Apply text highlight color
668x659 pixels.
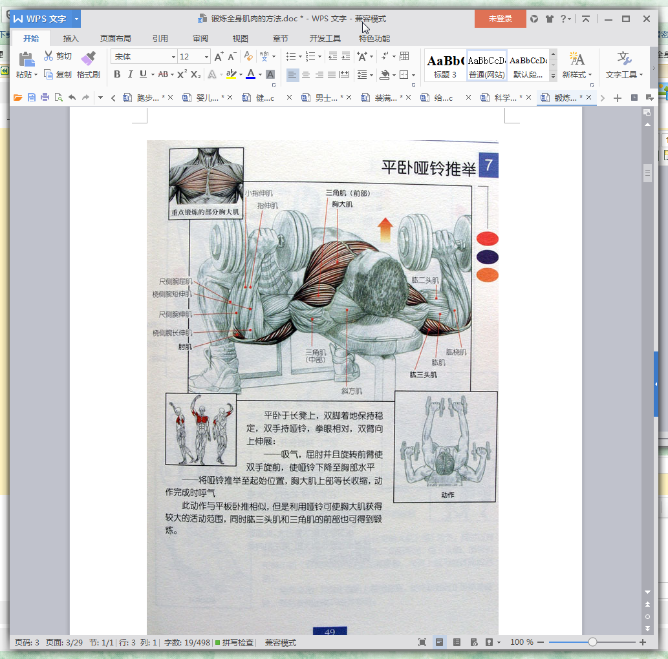coord(231,74)
